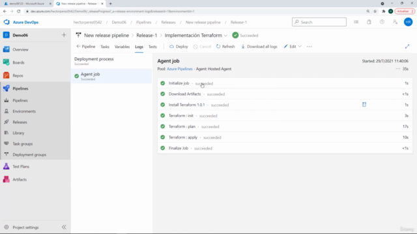
Task: Expand the Implementación Terraform stage dropdown
Action: pos(225,36)
